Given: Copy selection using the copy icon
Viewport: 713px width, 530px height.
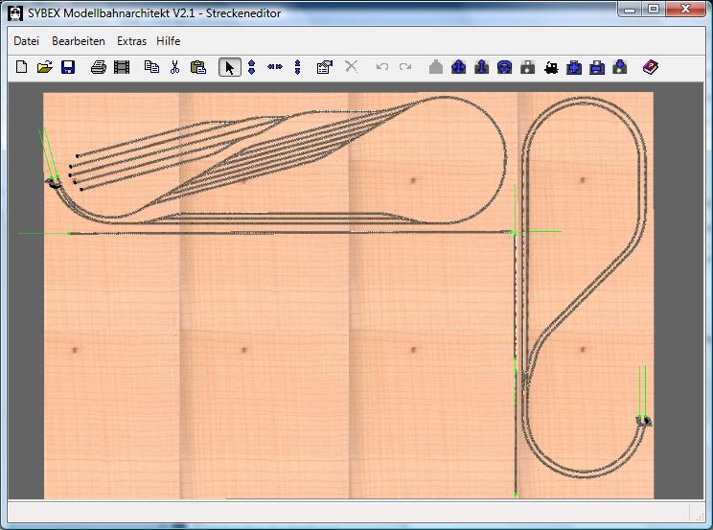Looking at the screenshot, I should (151, 67).
